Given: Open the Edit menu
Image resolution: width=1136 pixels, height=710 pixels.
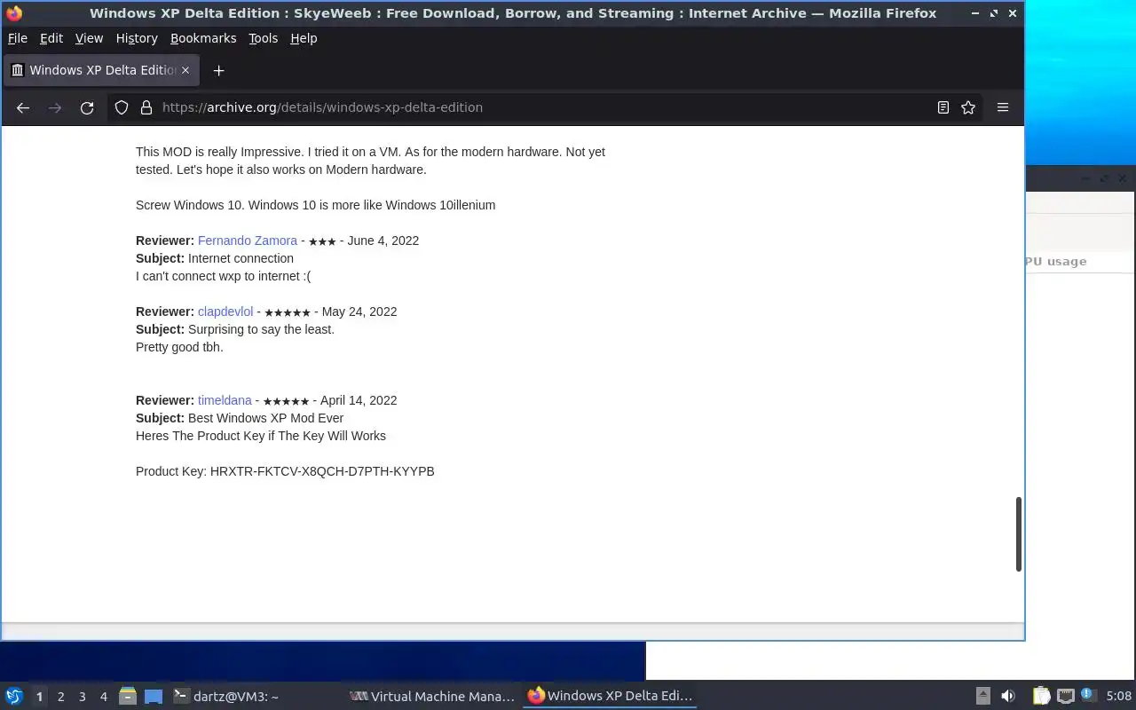Looking at the screenshot, I should (x=51, y=38).
